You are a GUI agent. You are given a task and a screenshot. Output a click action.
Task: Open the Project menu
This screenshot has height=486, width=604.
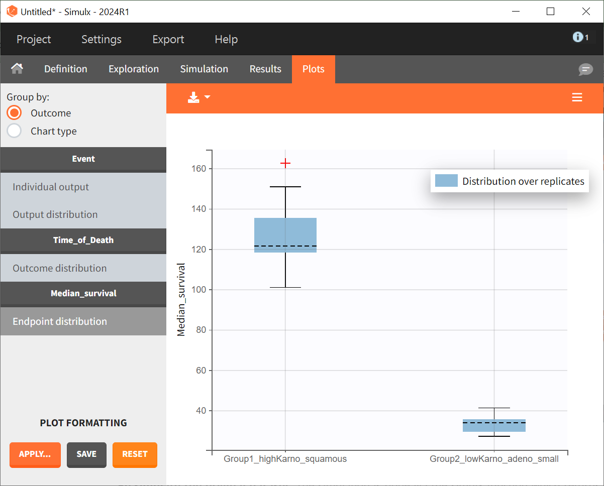[34, 39]
